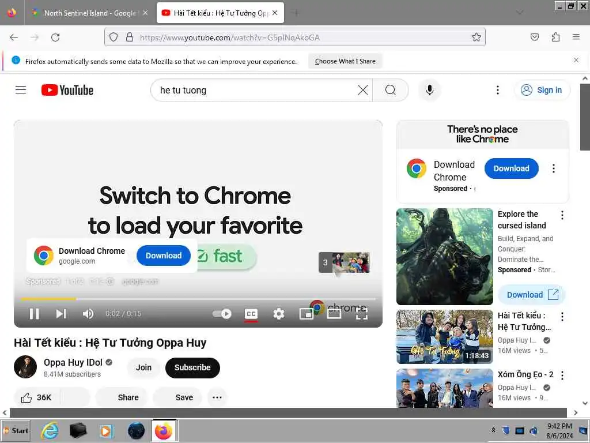Toggle the autoplay switch in player
Screen dimensions: 590x443
222,314
